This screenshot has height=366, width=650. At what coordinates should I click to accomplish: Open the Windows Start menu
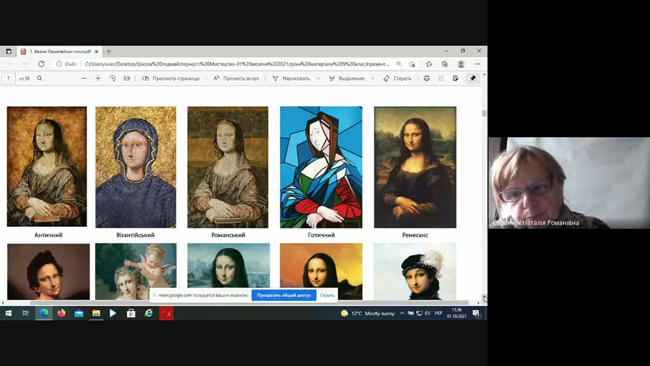click(8, 313)
